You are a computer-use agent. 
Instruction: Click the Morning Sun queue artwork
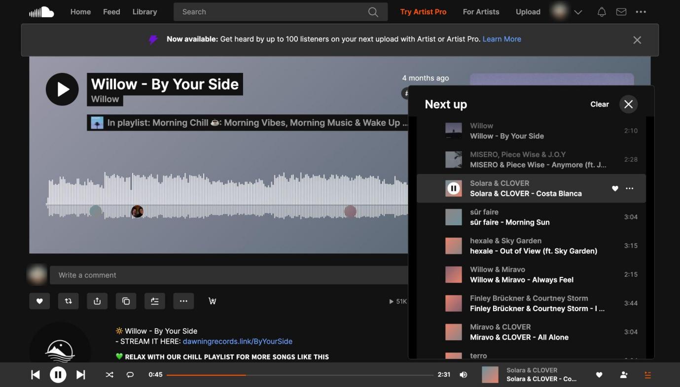coord(454,217)
